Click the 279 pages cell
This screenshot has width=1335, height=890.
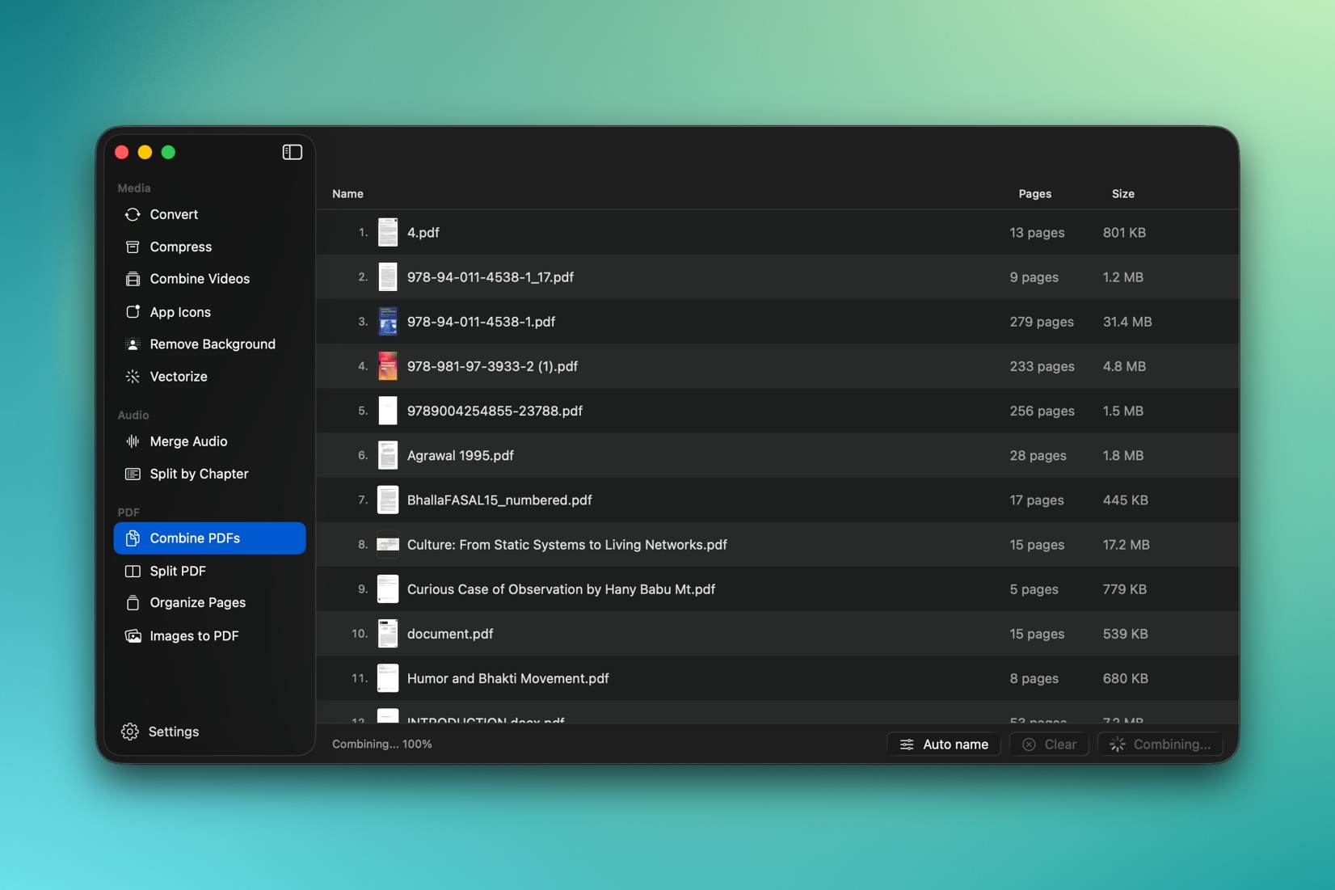click(1042, 322)
